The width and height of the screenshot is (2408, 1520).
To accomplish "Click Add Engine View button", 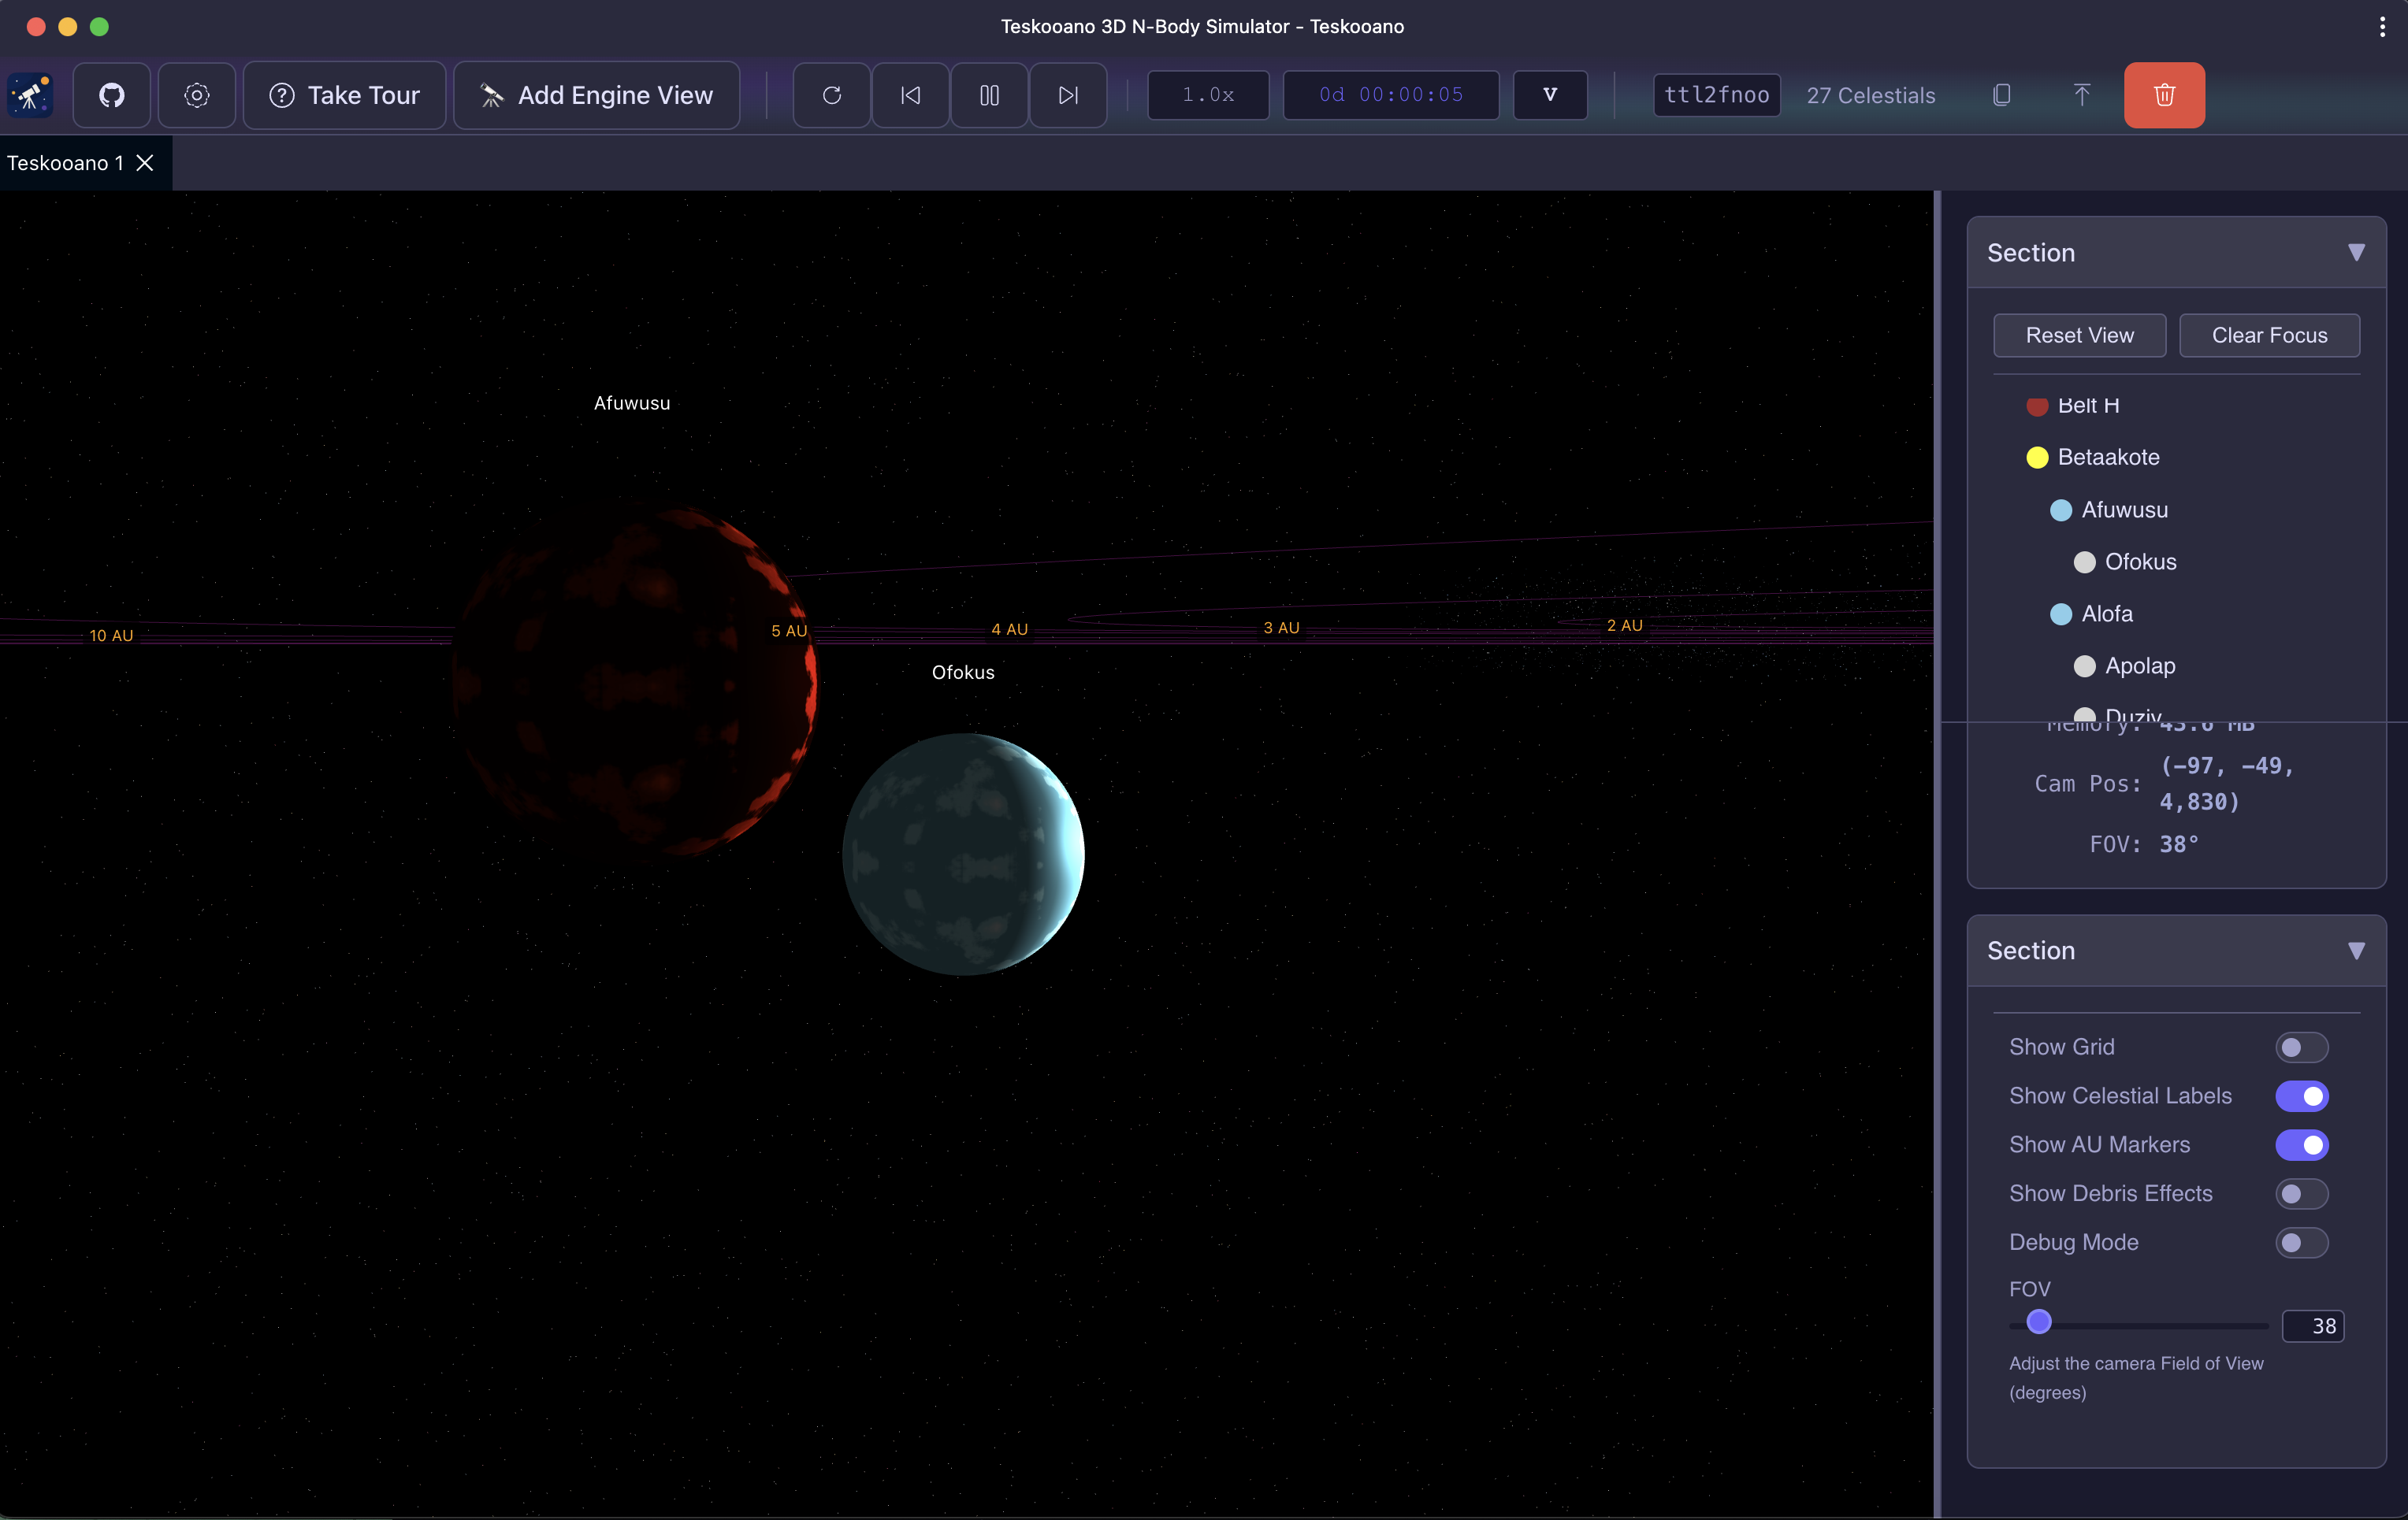I will [x=596, y=95].
